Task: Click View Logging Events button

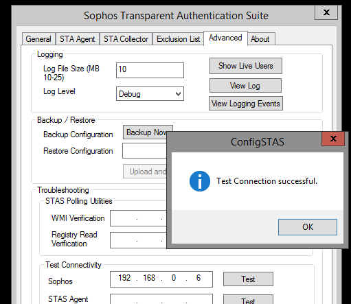Action: coord(246,104)
